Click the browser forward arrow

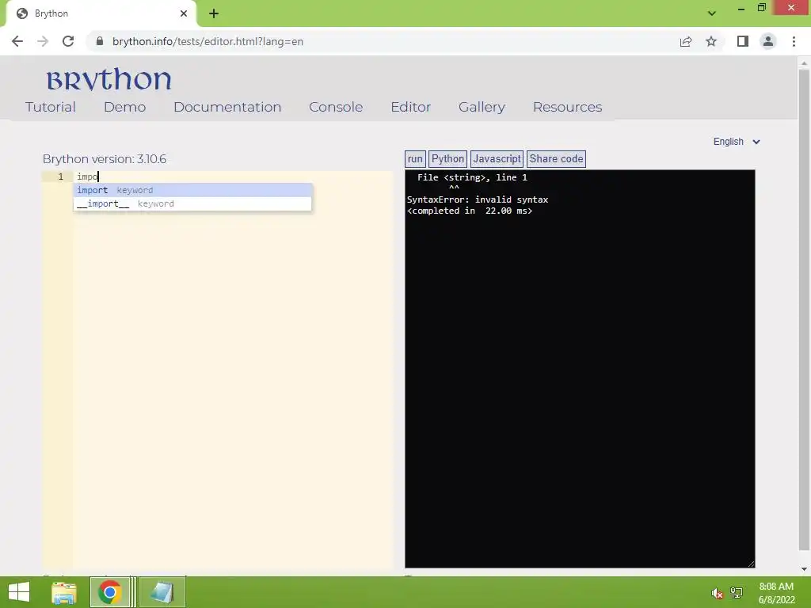click(43, 41)
